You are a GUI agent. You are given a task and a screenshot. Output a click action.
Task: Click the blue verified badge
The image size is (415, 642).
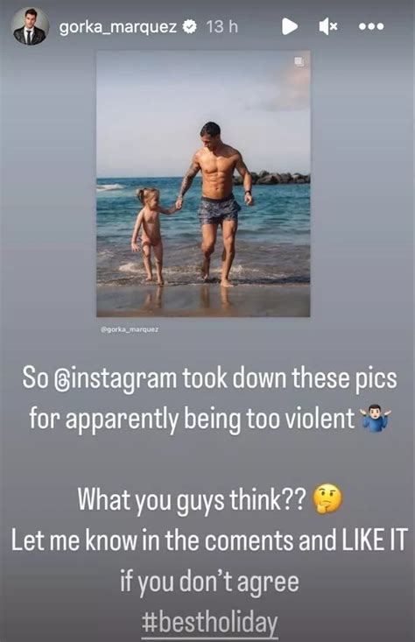click(190, 26)
